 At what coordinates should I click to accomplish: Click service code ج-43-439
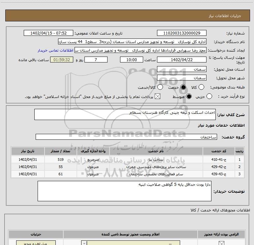(x=219, y=174)
